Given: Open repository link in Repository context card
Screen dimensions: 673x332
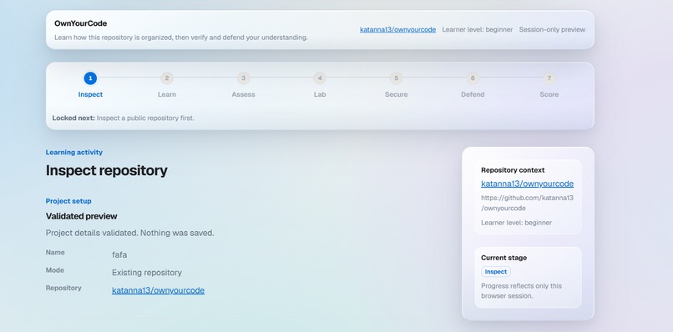Looking at the screenshot, I should click(x=527, y=184).
